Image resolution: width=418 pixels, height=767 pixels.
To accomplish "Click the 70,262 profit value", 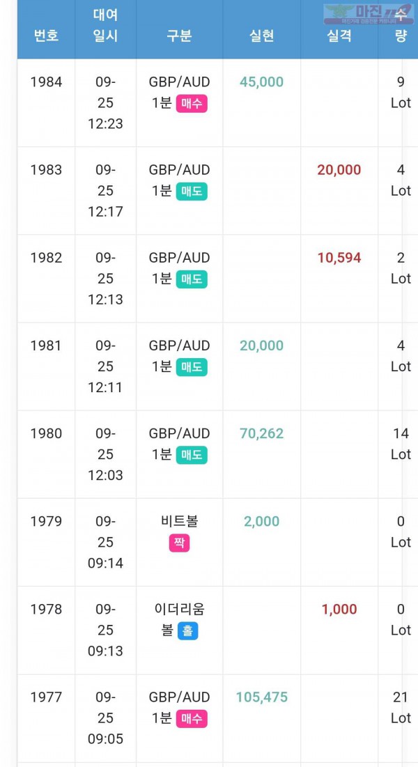I will point(261,433).
